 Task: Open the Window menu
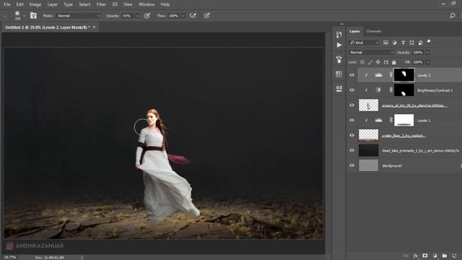[x=147, y=4]
